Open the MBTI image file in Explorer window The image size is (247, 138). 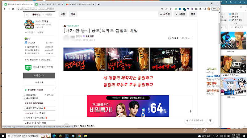(233, 86)
